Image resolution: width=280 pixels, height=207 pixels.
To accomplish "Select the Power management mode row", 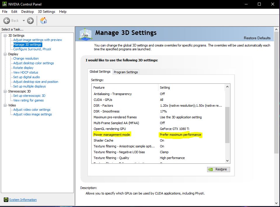I will point(158,135).
